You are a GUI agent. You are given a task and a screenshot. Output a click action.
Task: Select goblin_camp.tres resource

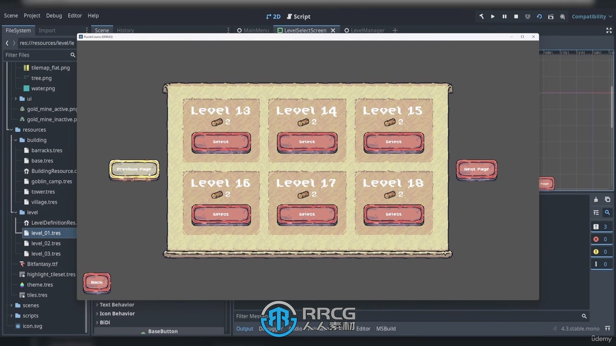(x=51, y=181)
